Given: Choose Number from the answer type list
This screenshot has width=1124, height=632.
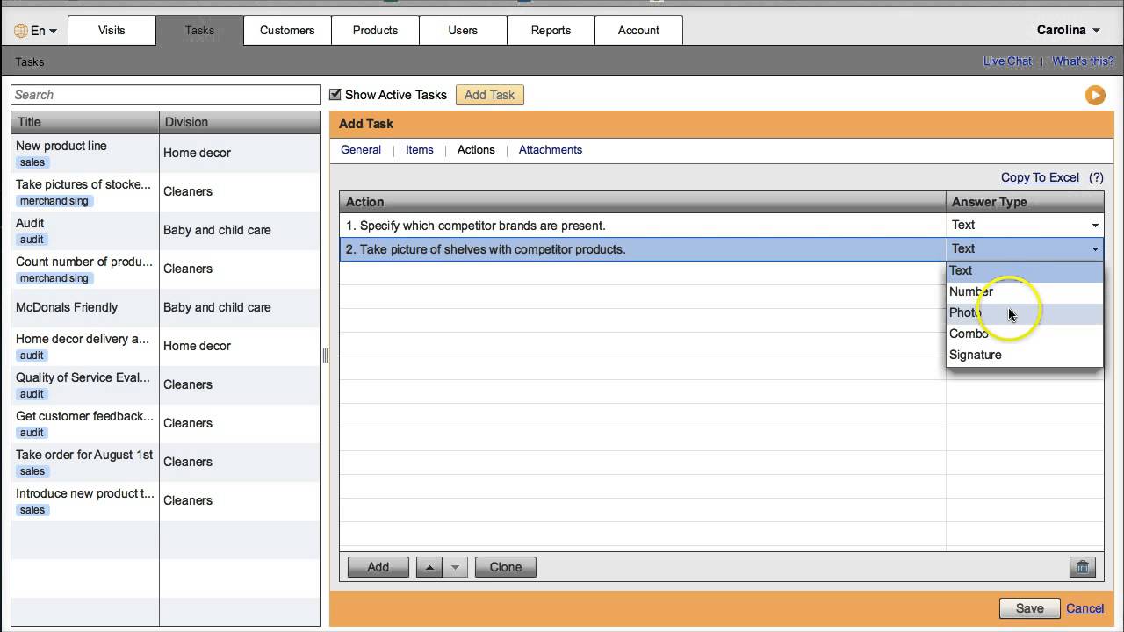Looking at the screenshot, I should coord(1024,291).
